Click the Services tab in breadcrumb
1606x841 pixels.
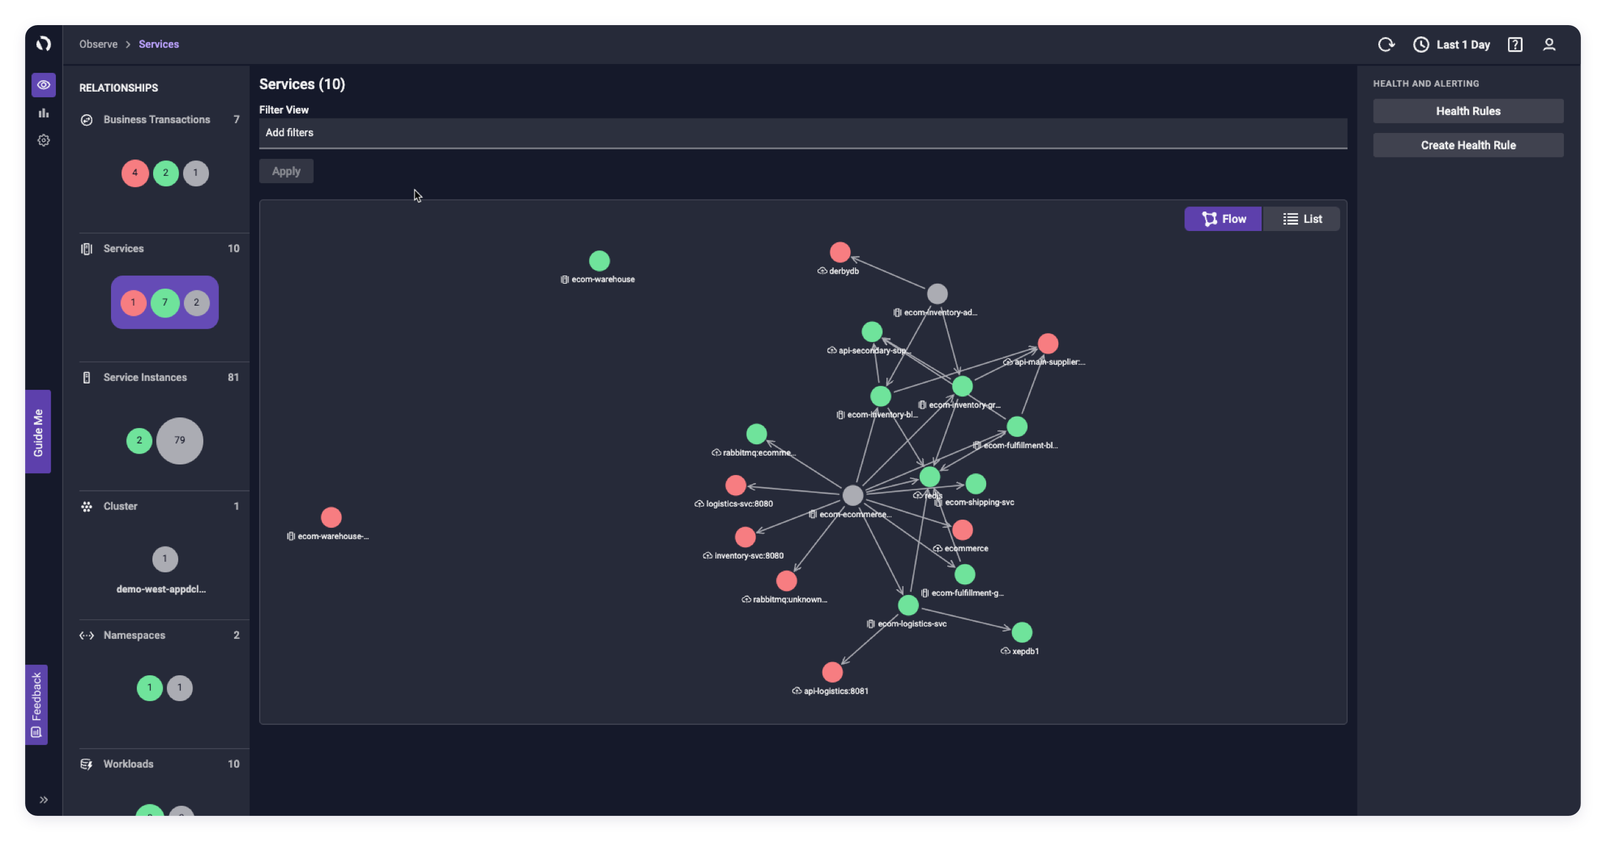tap(158, 43)
